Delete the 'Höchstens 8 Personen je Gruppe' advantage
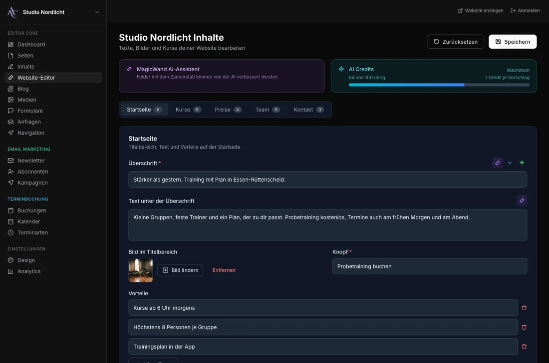Image resolution: width=549 pixels, height=363 pixels. click(524, 327)
